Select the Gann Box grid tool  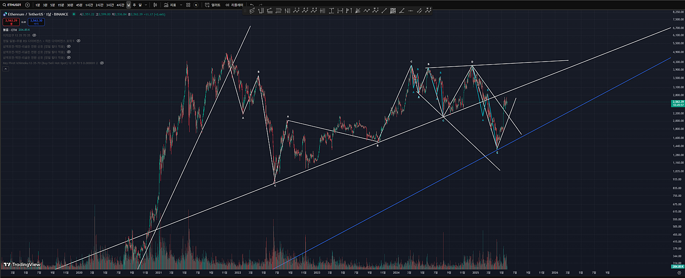coord(393,11)
